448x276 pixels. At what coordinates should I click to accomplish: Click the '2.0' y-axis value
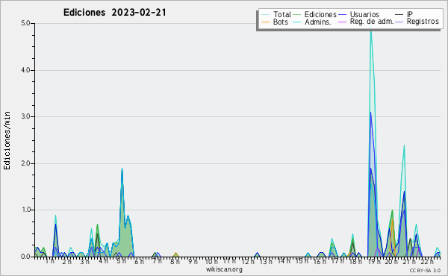click(x=25, y=163)
